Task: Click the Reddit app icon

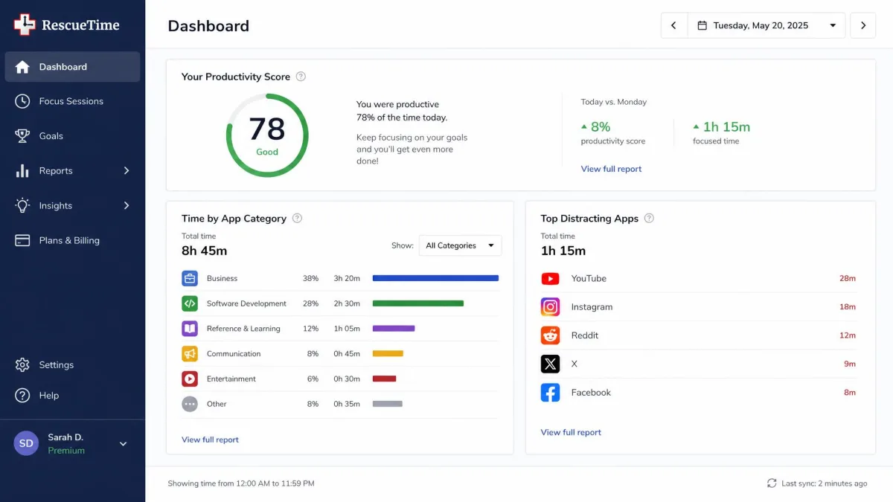Action: coord(550,335)
